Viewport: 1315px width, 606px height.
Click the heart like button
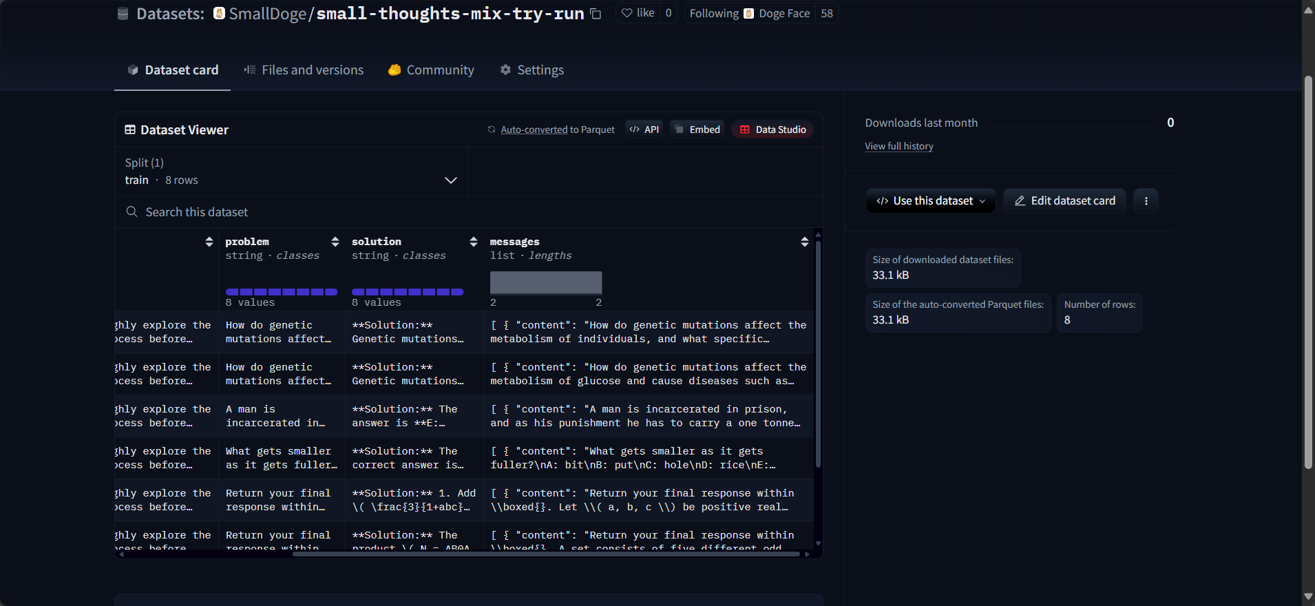[638, 13]
